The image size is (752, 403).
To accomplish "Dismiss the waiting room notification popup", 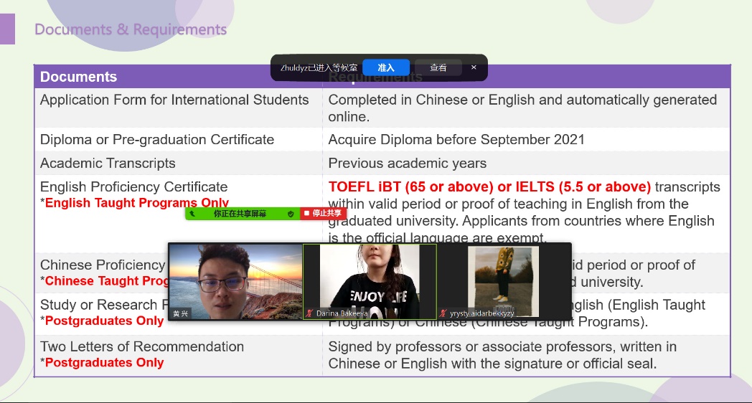I will [474, 67].
